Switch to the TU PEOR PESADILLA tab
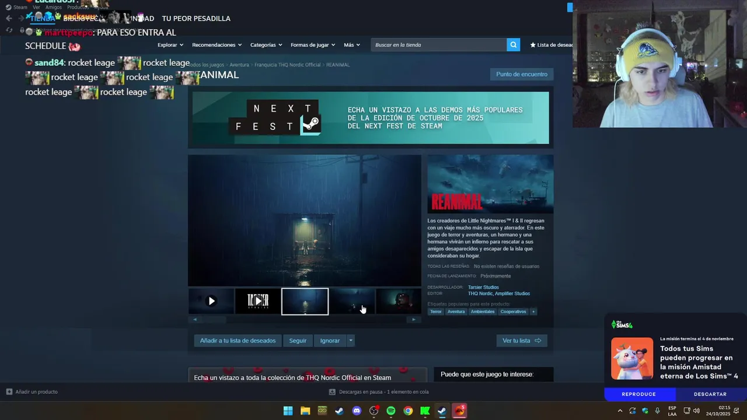The image size is (747, 420). click(196, 19)
